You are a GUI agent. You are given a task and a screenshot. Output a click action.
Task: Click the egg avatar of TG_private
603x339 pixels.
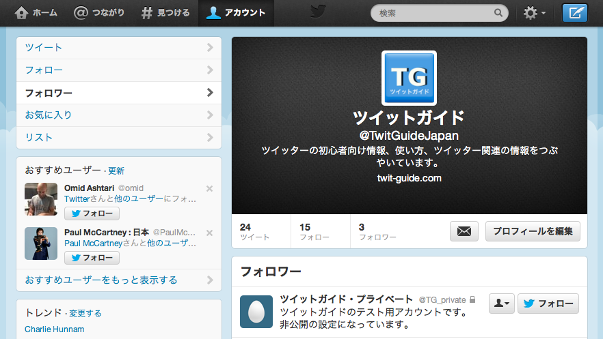tap(256, 312)
